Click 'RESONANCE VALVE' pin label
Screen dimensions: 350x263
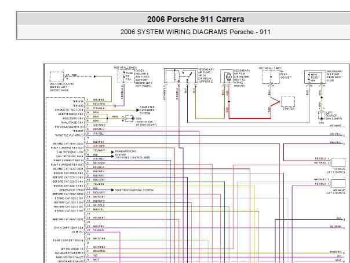71,261
